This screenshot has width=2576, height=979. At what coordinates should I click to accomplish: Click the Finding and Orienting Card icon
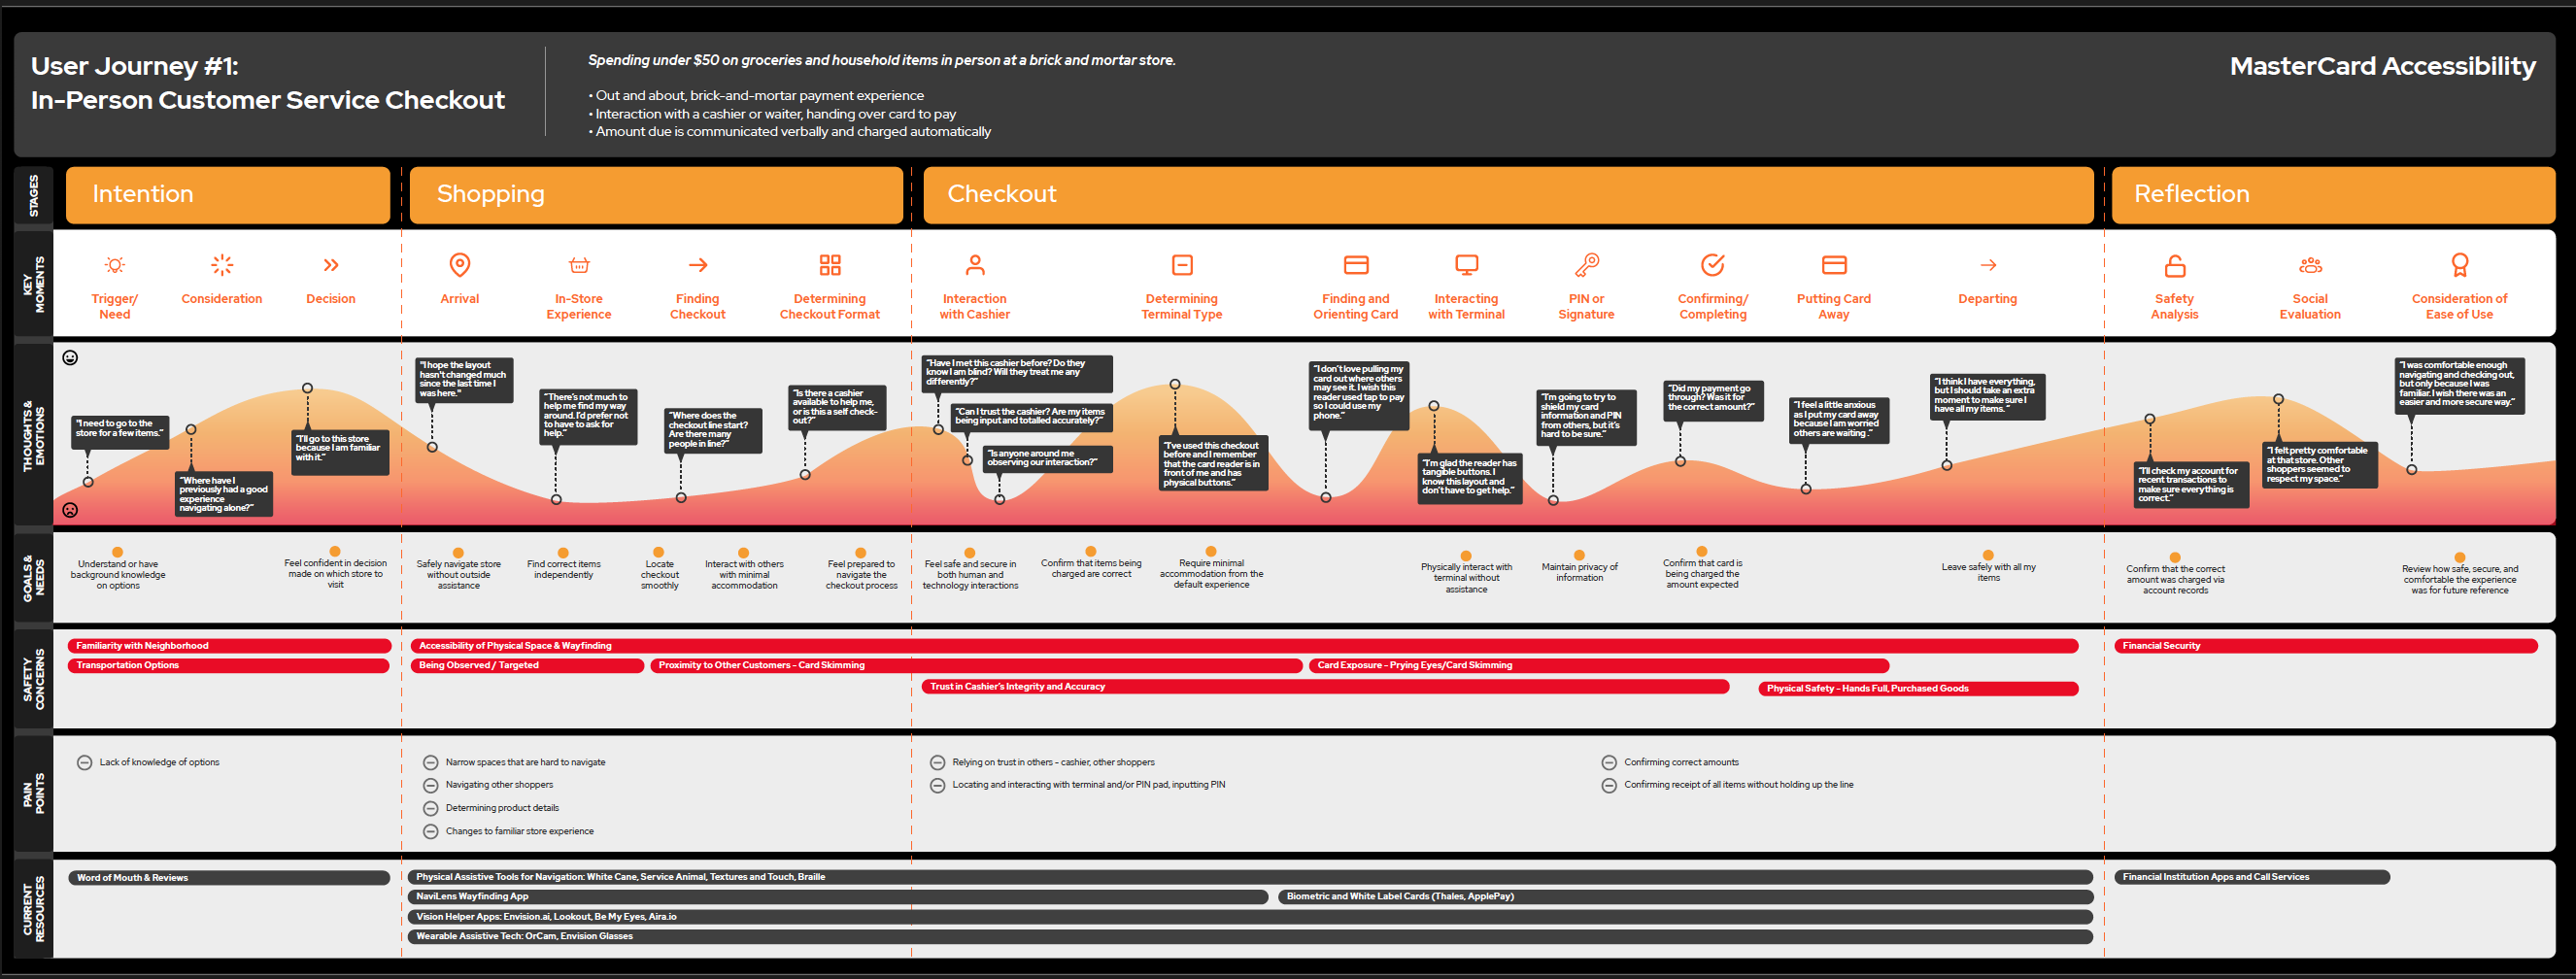(1356, 265)
